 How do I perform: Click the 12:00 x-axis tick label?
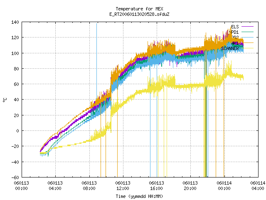123,188
